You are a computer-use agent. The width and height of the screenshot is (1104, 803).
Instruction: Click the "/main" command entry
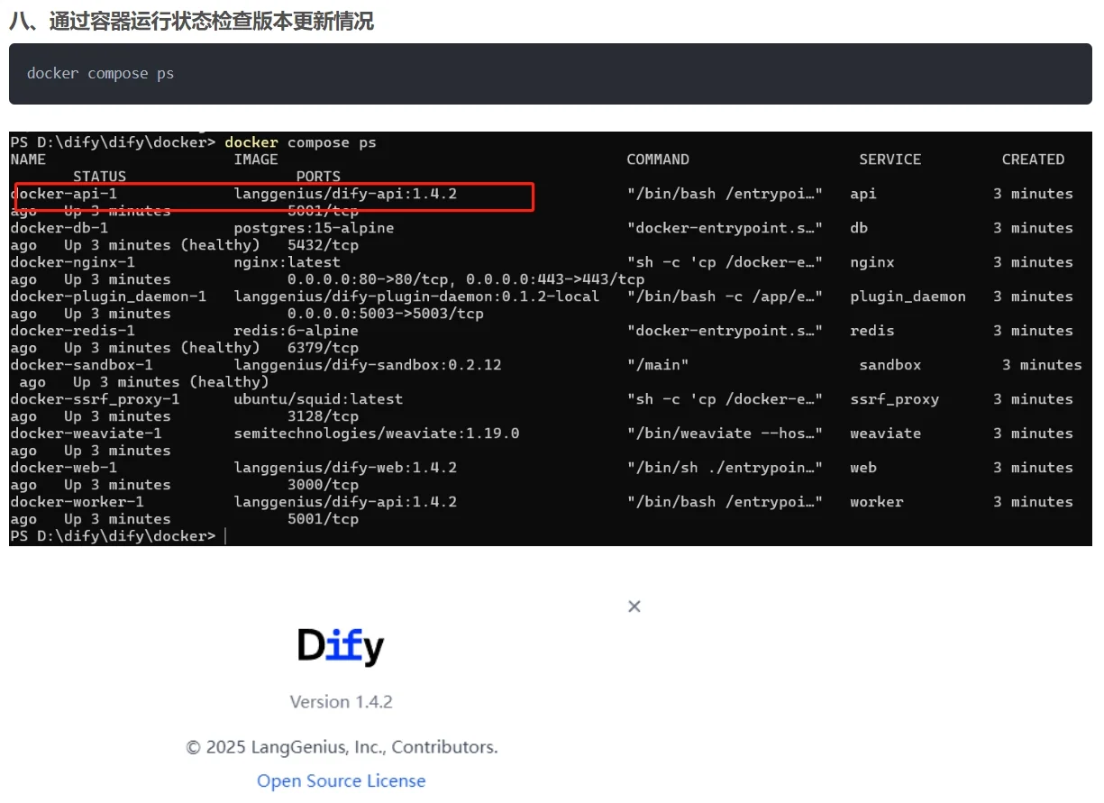click(x=658, y=365)
